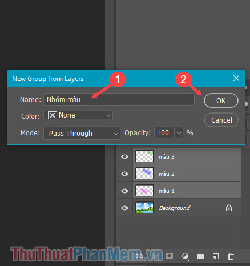
Task: Open the Color dropdown set to None
Action: tap(78, 115)
